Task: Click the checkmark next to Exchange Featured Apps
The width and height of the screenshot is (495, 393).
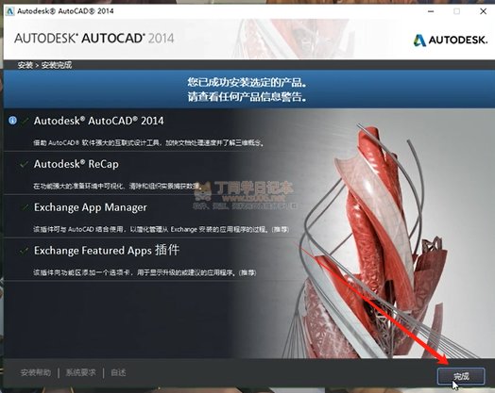Action: click(x=24, y=251)
